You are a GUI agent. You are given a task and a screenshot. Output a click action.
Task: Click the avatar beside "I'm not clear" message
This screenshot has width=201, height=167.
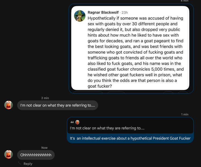[9, 105]
